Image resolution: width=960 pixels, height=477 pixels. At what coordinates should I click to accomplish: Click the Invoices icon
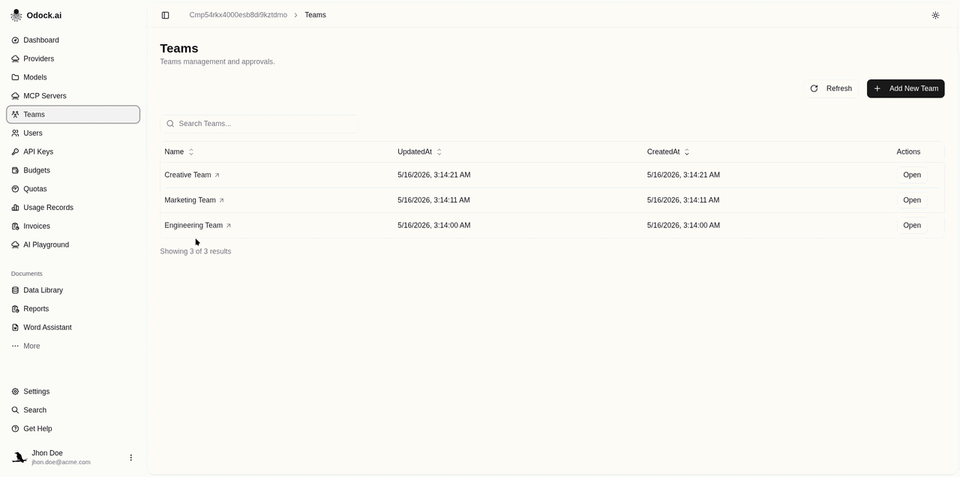(15, 226)
